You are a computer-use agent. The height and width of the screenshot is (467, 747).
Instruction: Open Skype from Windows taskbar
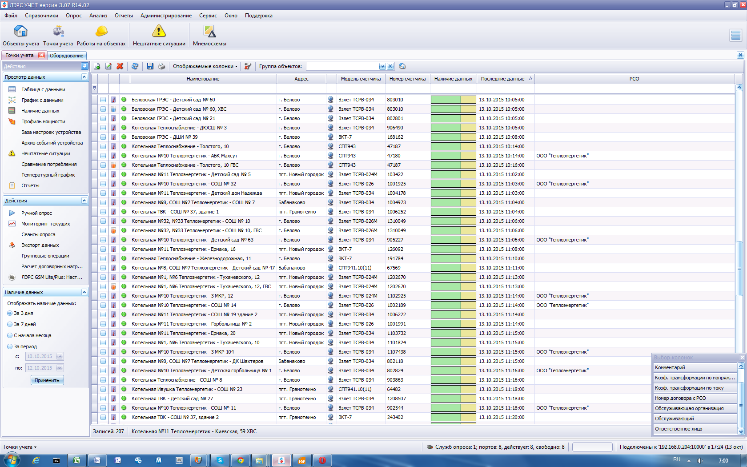tap(220, 460)
